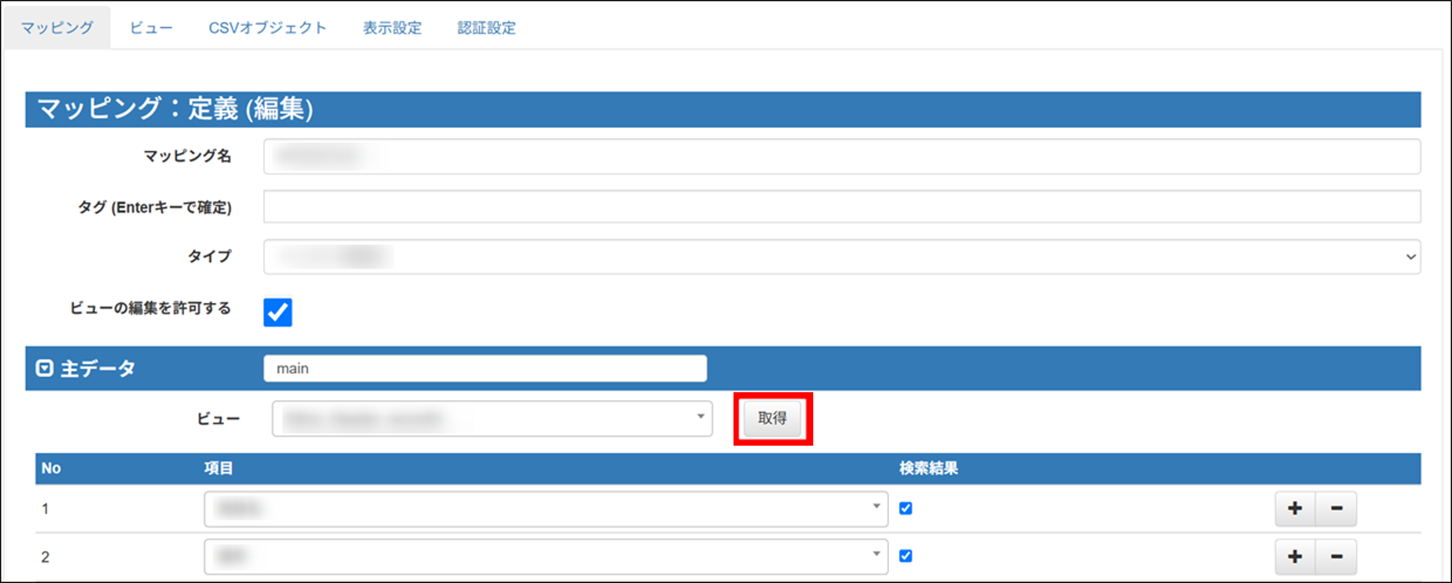Uncheck 検索結果 checkbox in row 1
Screen dimensions: 1452x583
pyautogui.click(x=906, y=509)
